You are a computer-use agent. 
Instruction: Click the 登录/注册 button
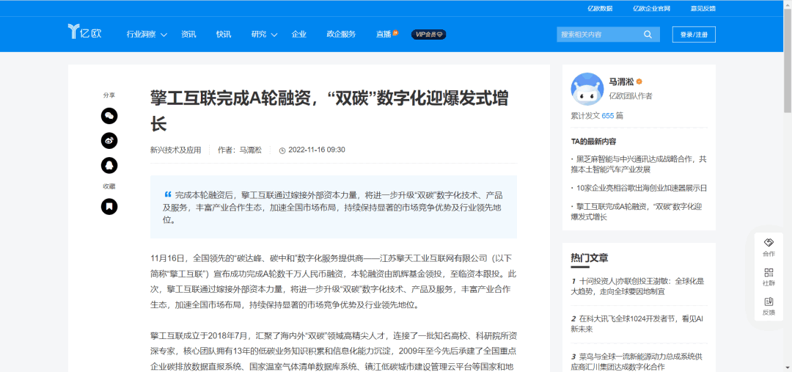694,34
